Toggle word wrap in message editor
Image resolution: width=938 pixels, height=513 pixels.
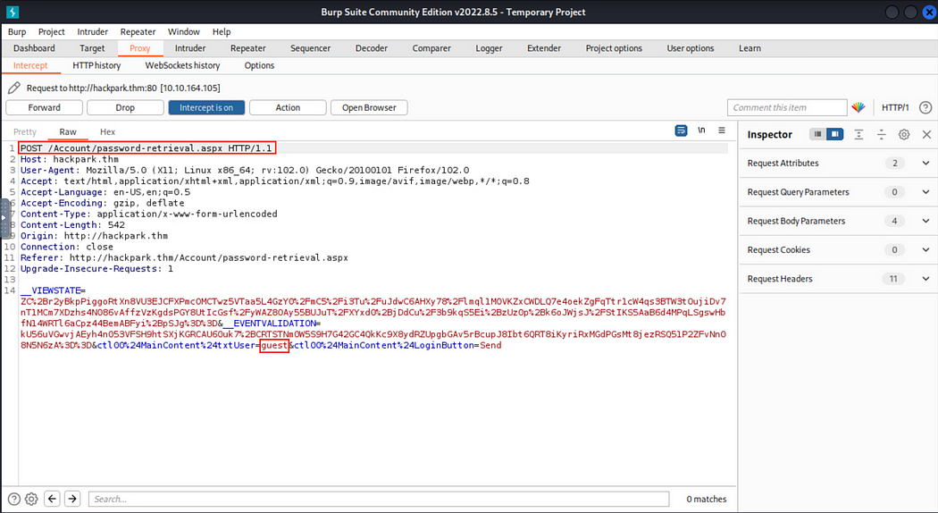(681, 130)
